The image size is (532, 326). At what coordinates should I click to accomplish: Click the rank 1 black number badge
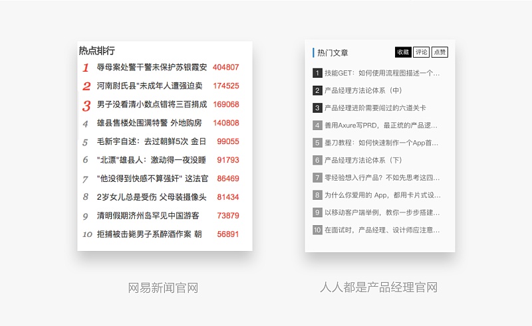click(x=317, y=73)
